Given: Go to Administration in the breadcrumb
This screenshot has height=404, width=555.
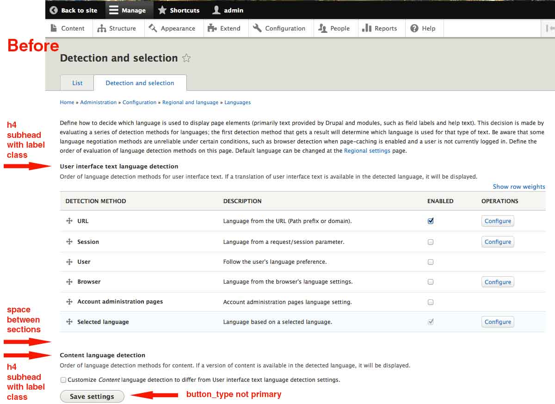Looking at the screenshot, I should tap(98, 102).
